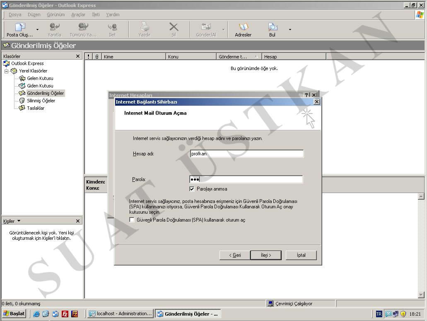Open the Başlat start menu

14,314
